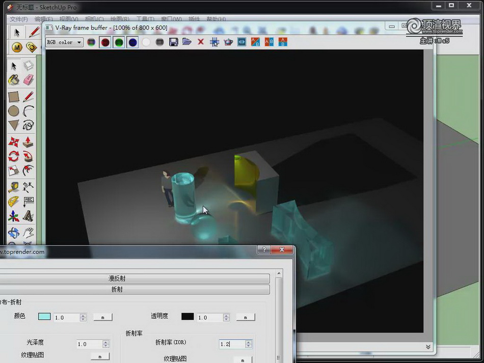Select the arrow Select tool in left toolbar
This screenshot has height=363, width=484.
tap(14, 66)
